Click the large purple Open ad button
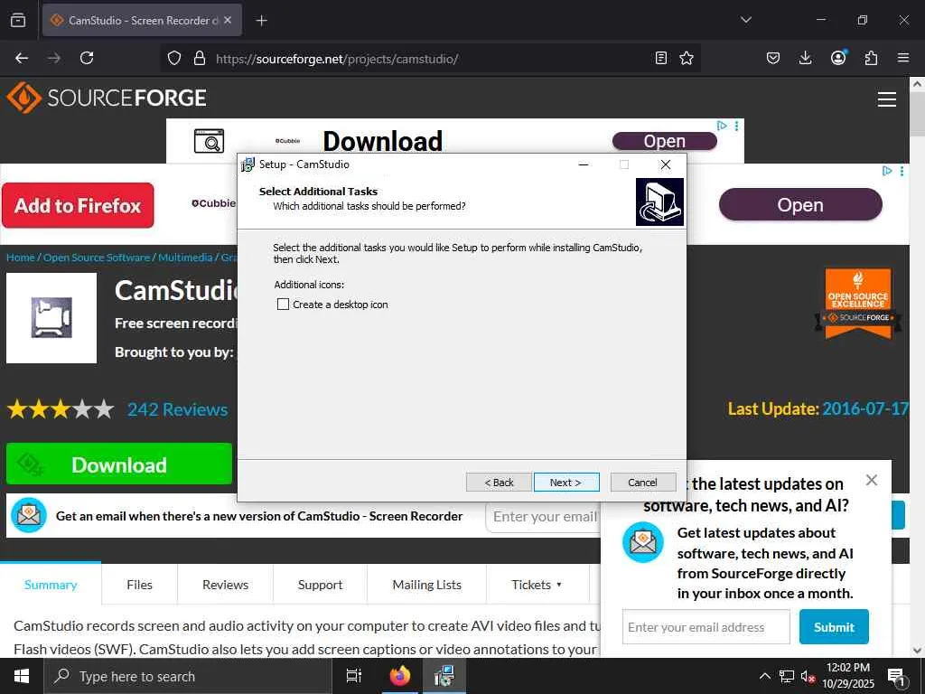Viewport: 925px width, 694px height. (x=800, y=205)
